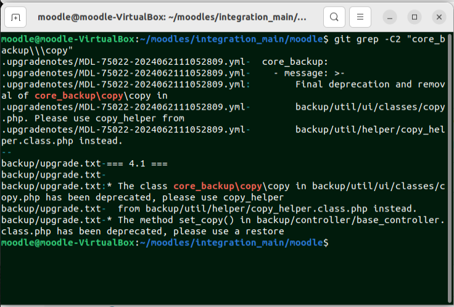Open the hamburger main menu
This screenshot has height=307, width=454.
tap(360, 17)
